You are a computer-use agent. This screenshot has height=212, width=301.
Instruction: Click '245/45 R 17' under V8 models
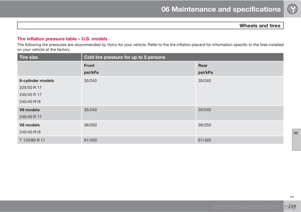tap(30, 117)
